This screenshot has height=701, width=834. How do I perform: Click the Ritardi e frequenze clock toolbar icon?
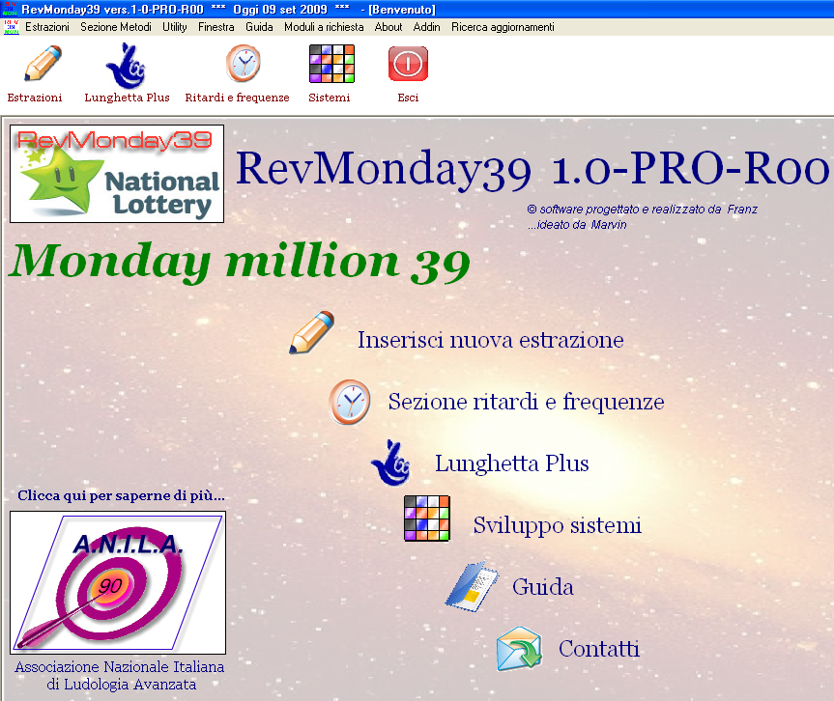(x=244, y=63)
